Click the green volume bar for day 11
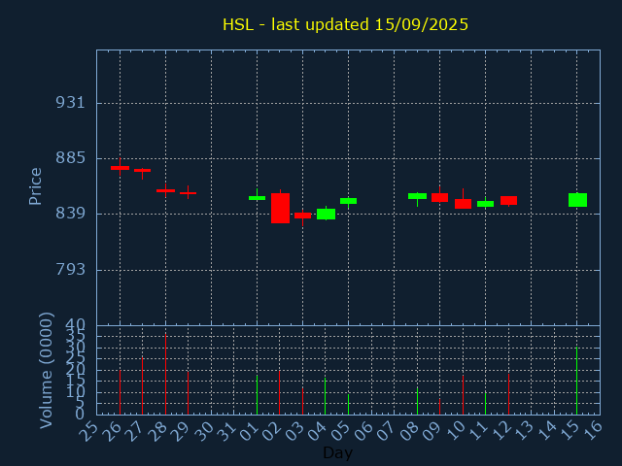 coord(486,404)
